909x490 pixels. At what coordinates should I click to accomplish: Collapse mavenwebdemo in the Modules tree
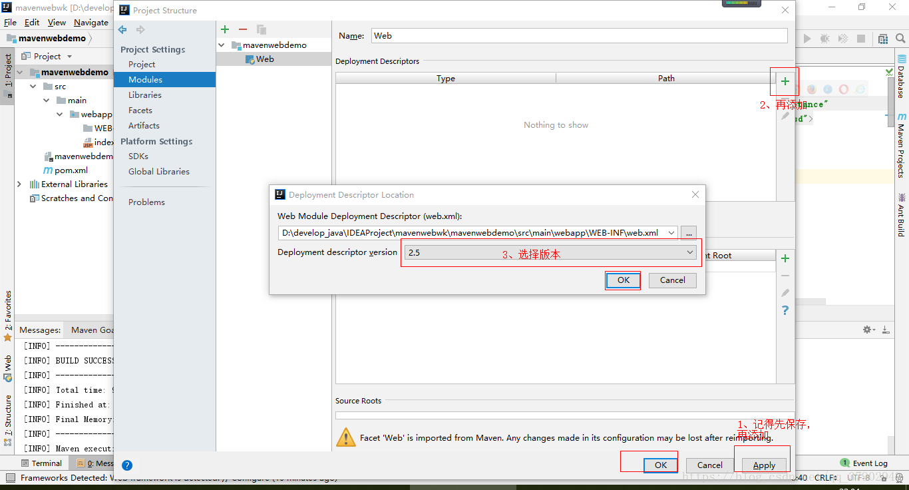[222, 45]
